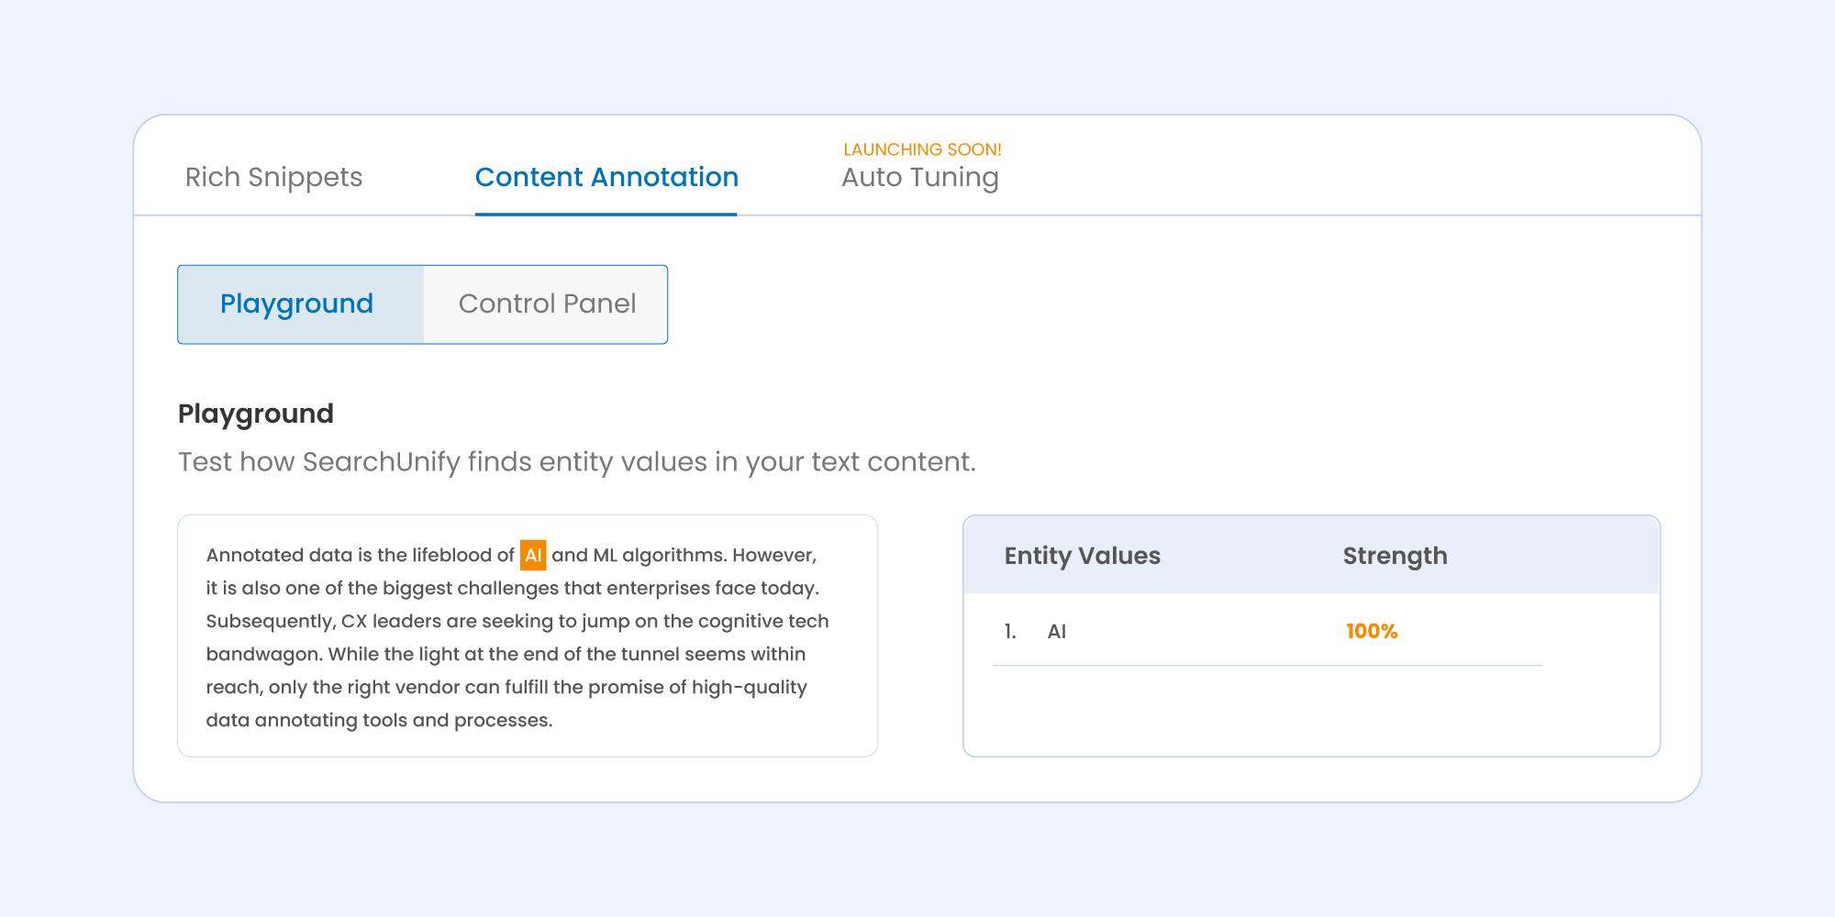Click inside the annotated text content box

[x=528, y=635]
